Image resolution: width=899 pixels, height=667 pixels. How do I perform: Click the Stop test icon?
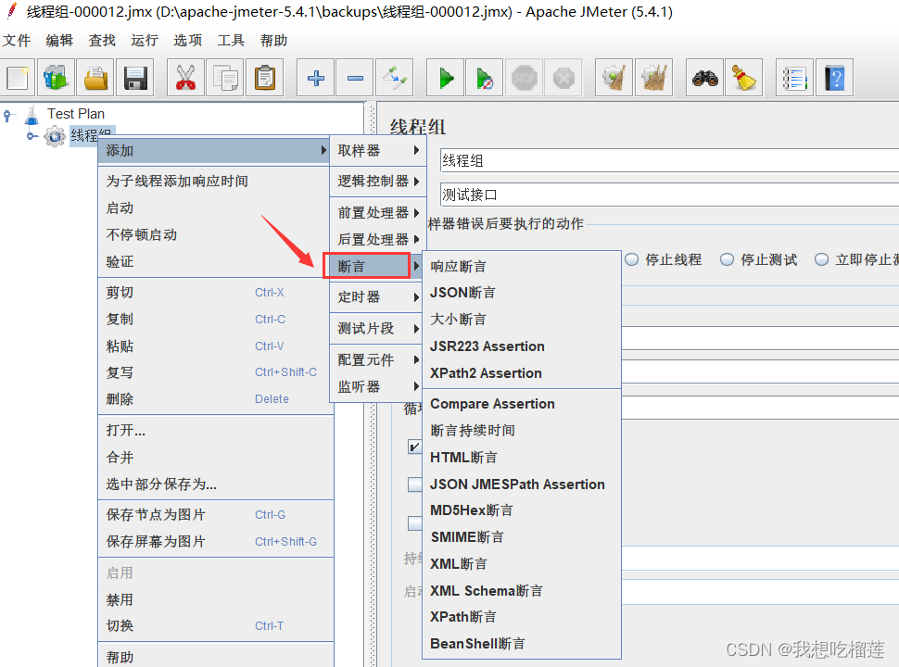pos(524,78)
